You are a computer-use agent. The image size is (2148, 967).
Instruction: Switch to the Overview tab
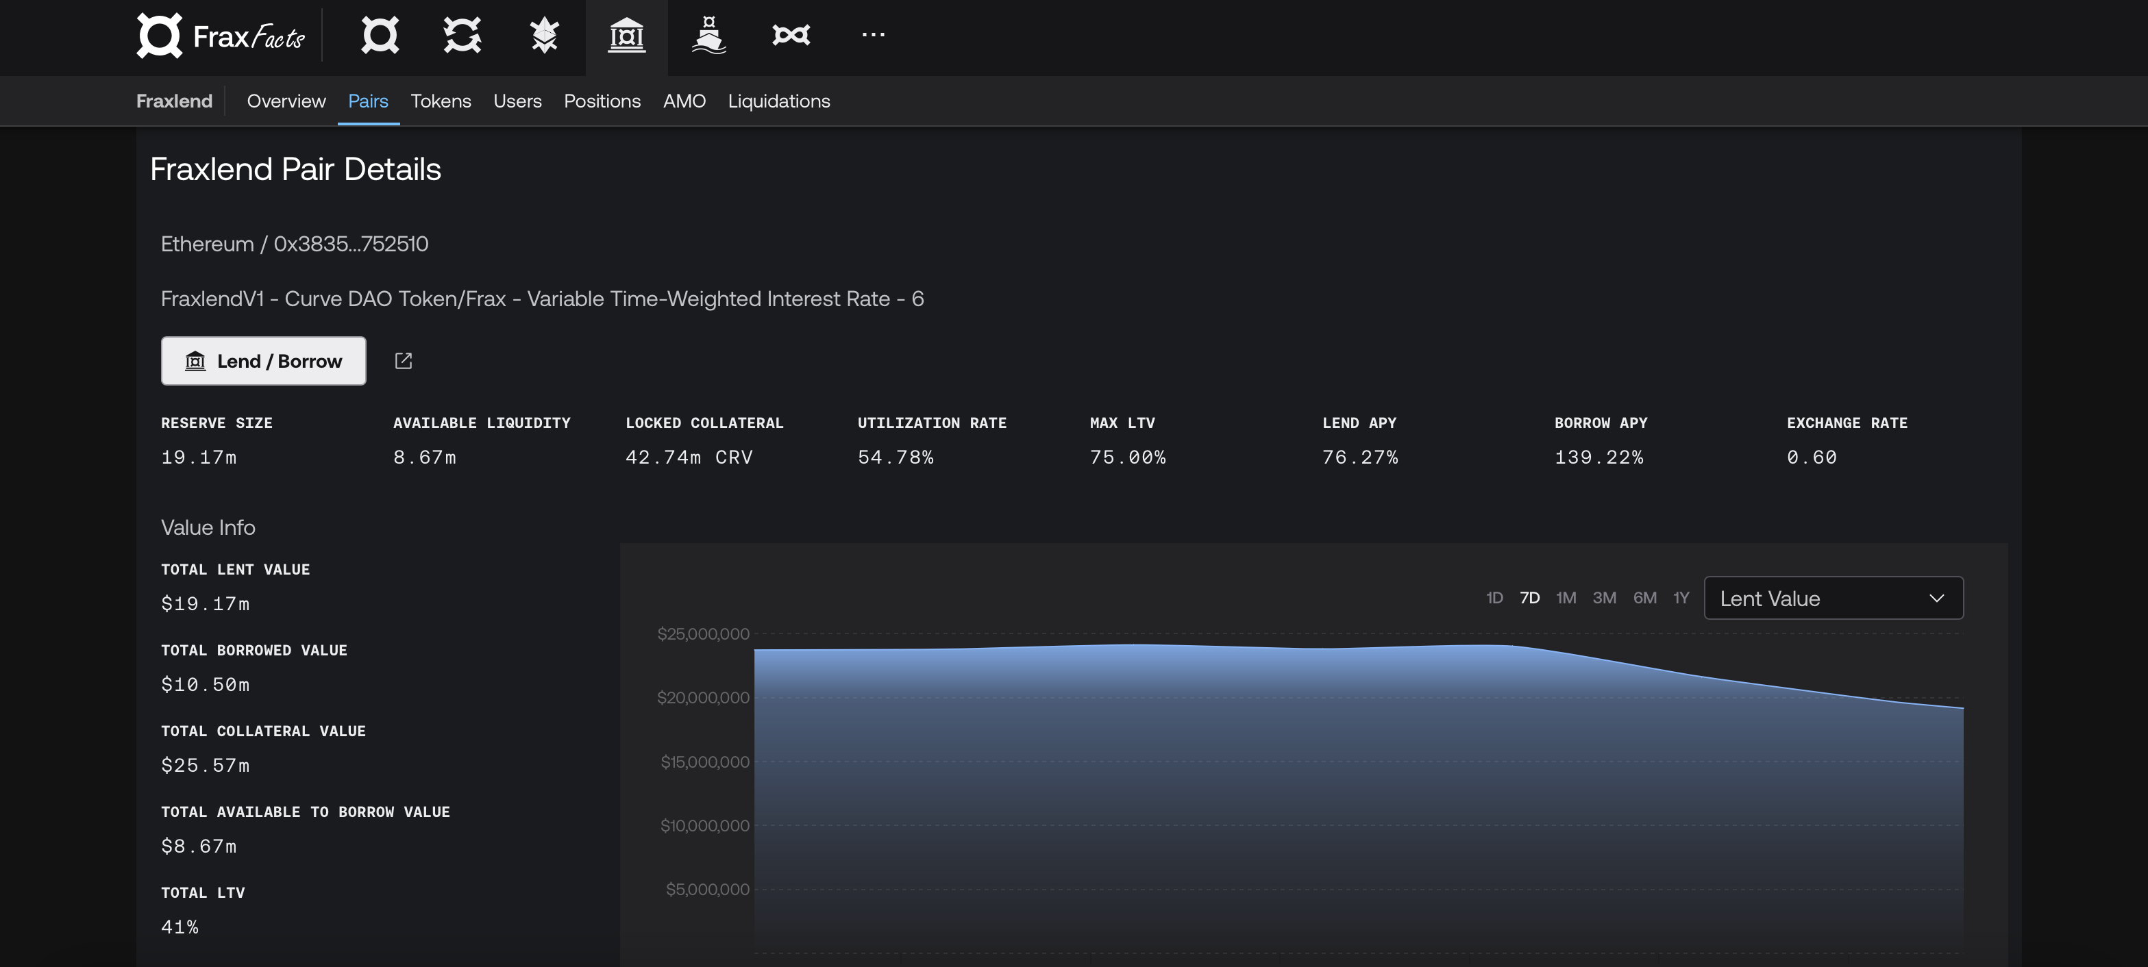tap(286, 101)
